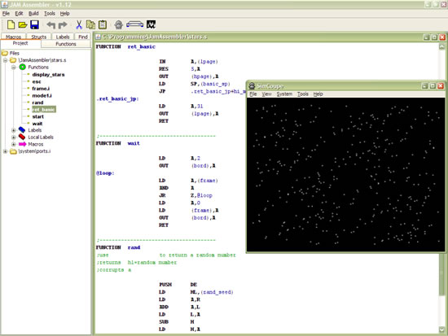The width and height of the screenshot is (448, 336).
Task: Switch to the Structs tab
Action: pos(38,37)
